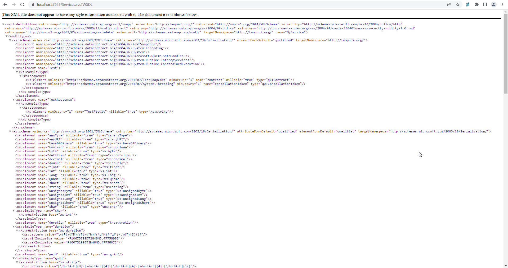Click the 'This XML file does not appear' notice
508x268 pixels.
pyautogui.click(x=100, y=15)
